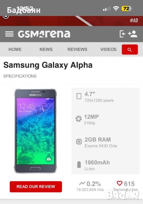The image size is (143, 204).
Task: Tap the camera shutter icon near 12MP
Action: pyautogui.click(x=79, y=119)
